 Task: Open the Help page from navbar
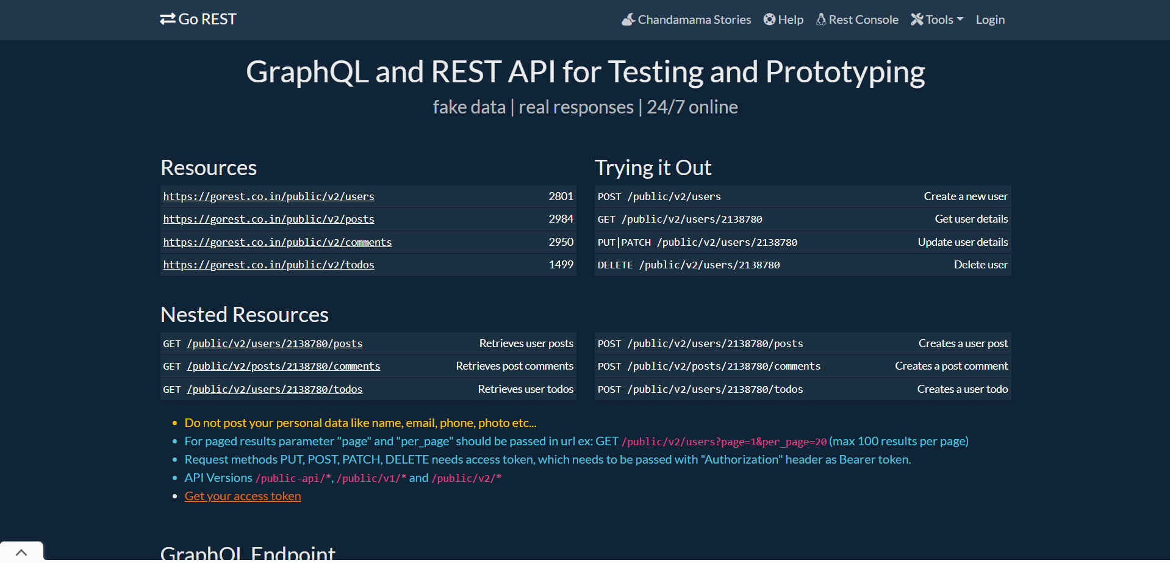click(x=791, y=20)
